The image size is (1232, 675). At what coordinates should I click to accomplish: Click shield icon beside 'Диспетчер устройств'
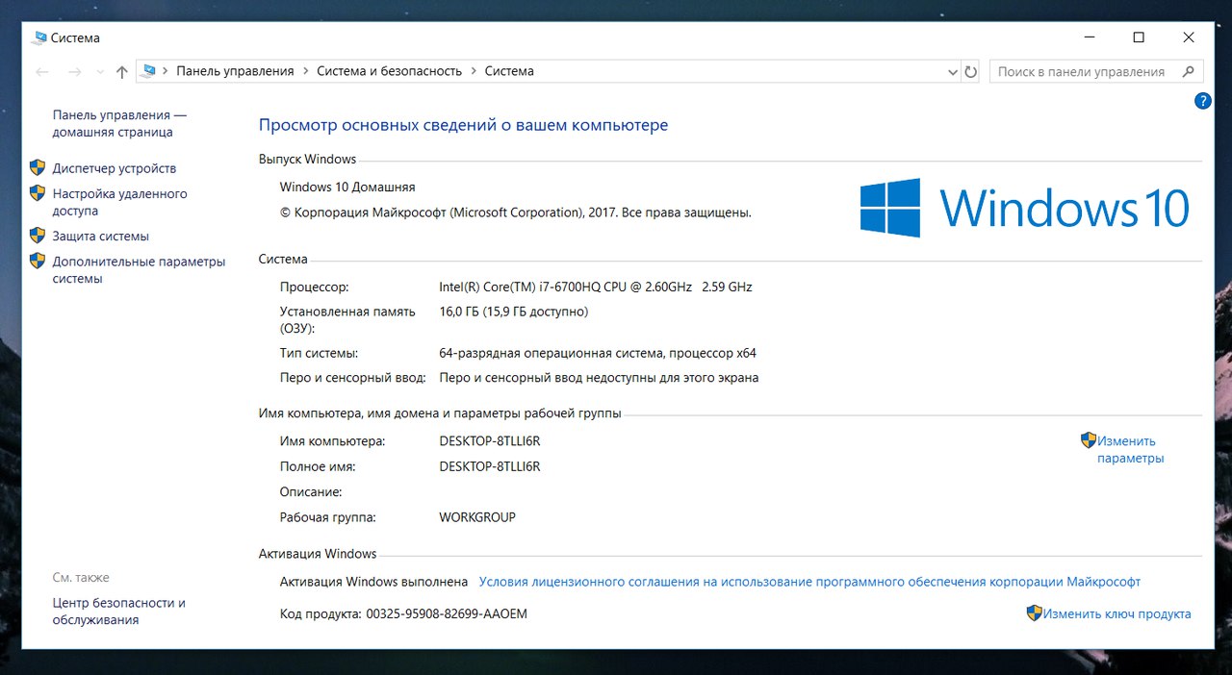pyautogui.click(x=38, y=167)
